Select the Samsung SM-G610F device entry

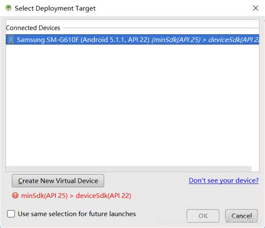(132, 40)
